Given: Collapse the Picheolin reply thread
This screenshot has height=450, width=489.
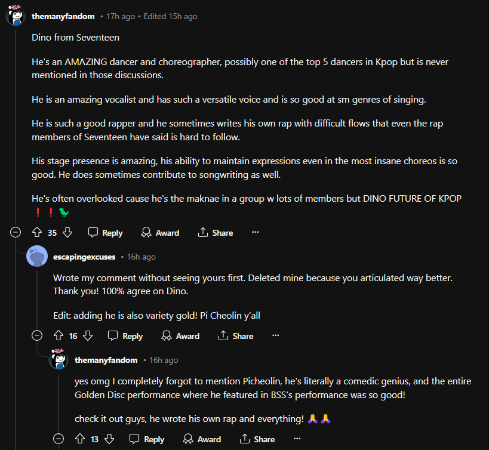Looking at the screenshot, I should pos(59,439).
